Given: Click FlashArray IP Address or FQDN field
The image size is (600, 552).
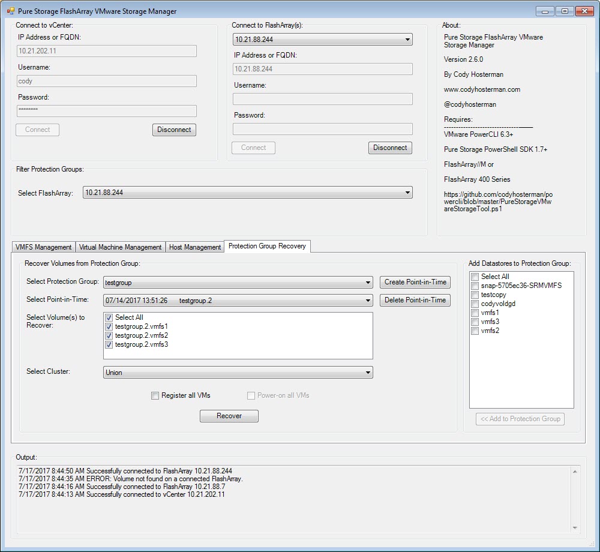Looking at the screenshot, I should (x=323, y=69).
